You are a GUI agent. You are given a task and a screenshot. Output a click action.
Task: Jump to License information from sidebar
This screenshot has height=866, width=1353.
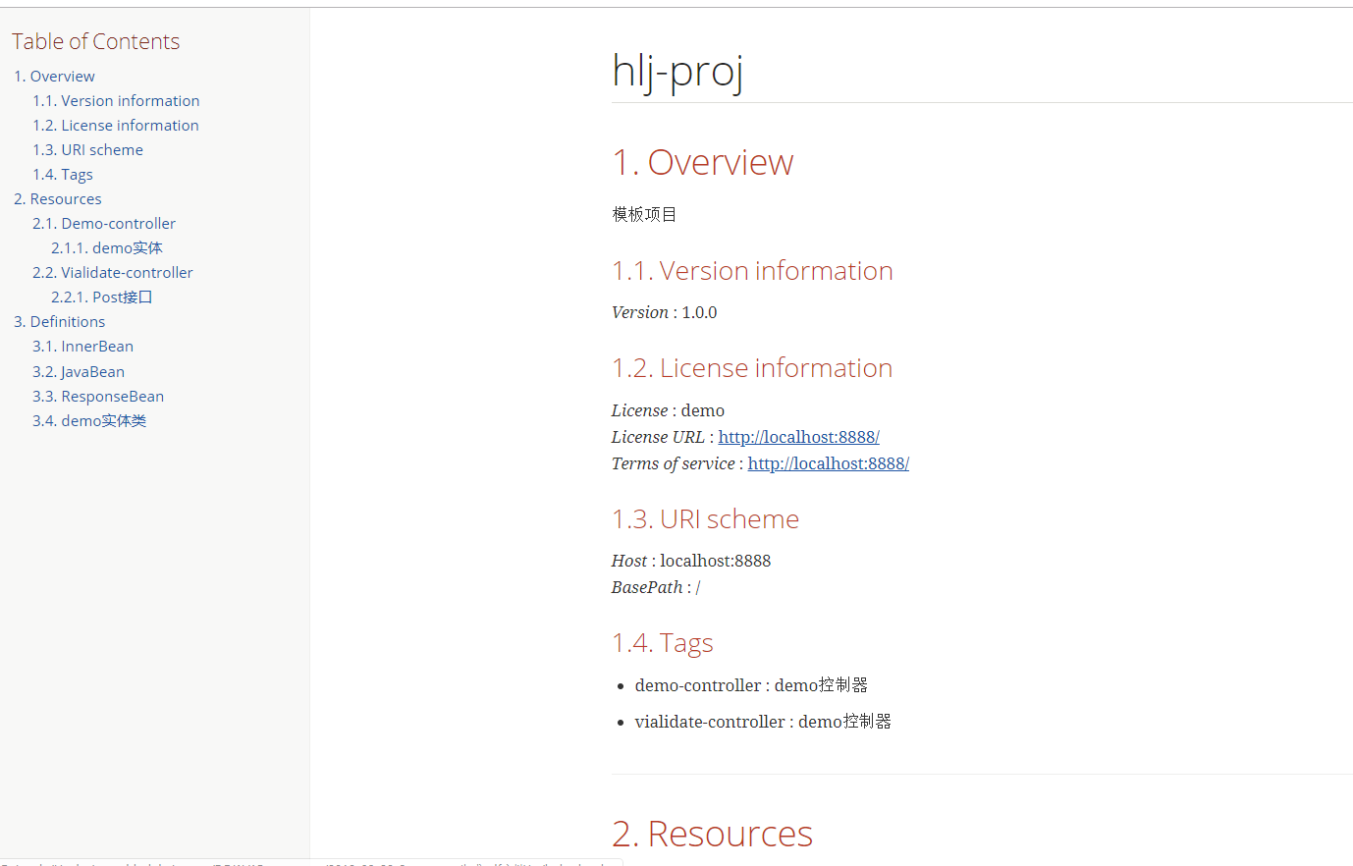[116, 126]
